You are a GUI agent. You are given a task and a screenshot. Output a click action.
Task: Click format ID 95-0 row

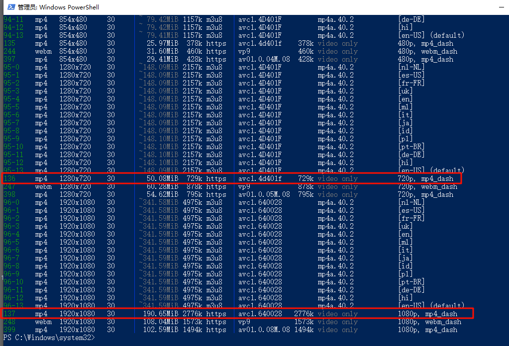tap(11, 67)
